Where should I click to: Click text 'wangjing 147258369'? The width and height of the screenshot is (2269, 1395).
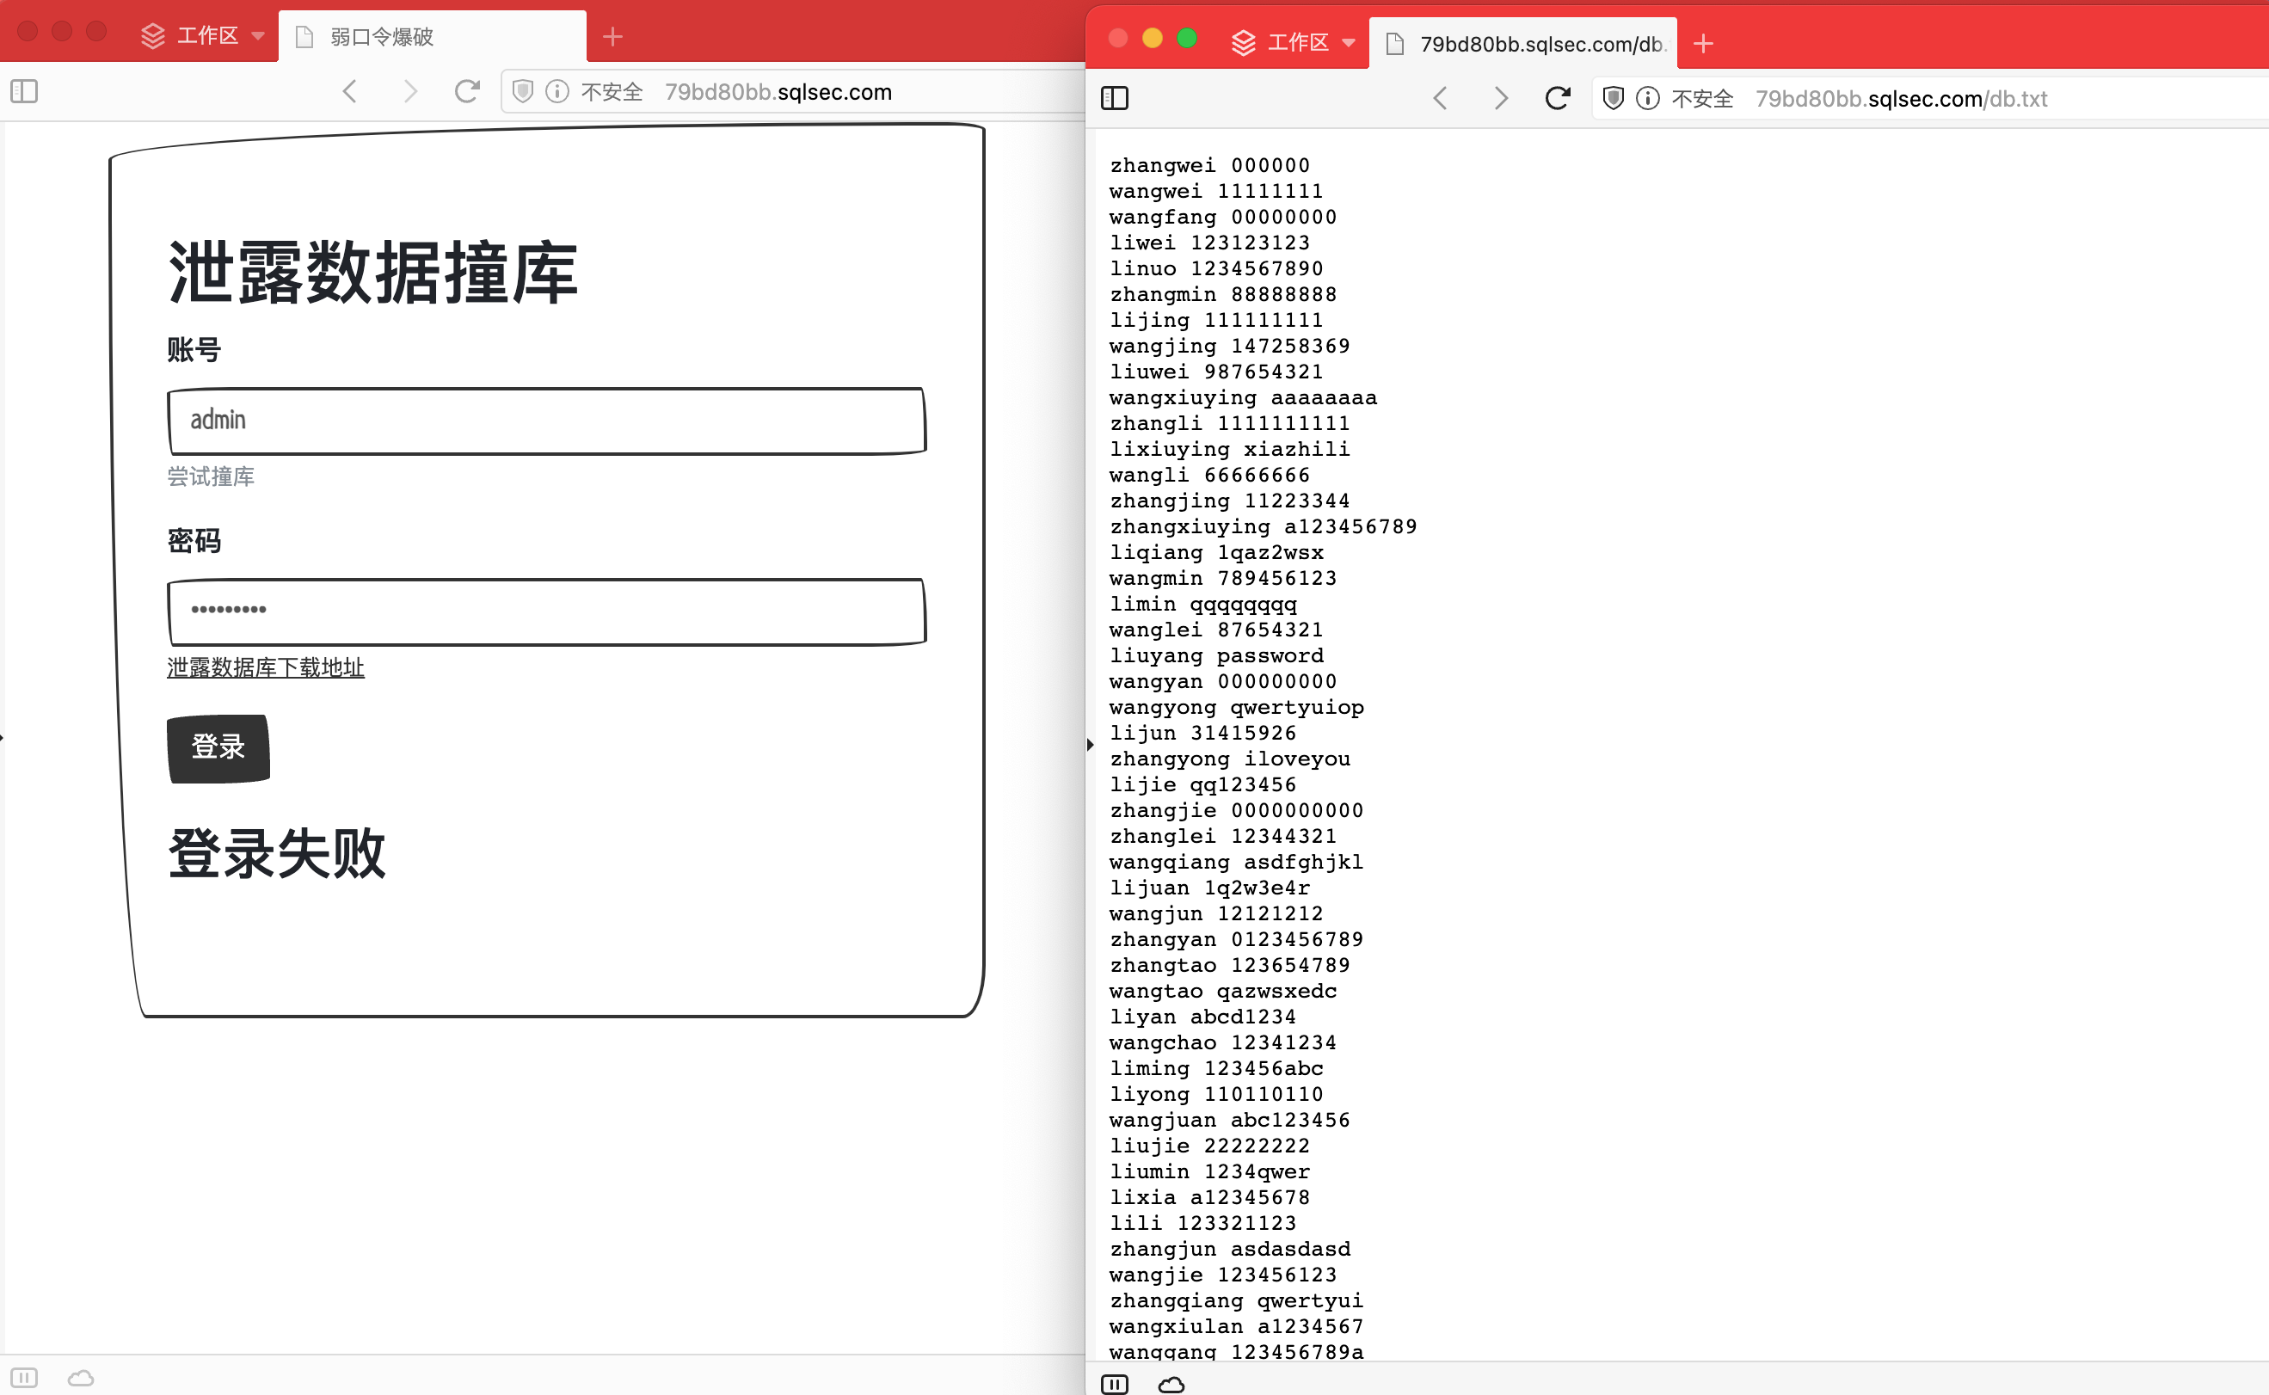(1230, 346)
